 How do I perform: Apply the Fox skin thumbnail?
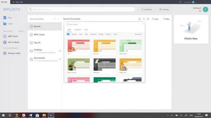[x=79, y=46]
